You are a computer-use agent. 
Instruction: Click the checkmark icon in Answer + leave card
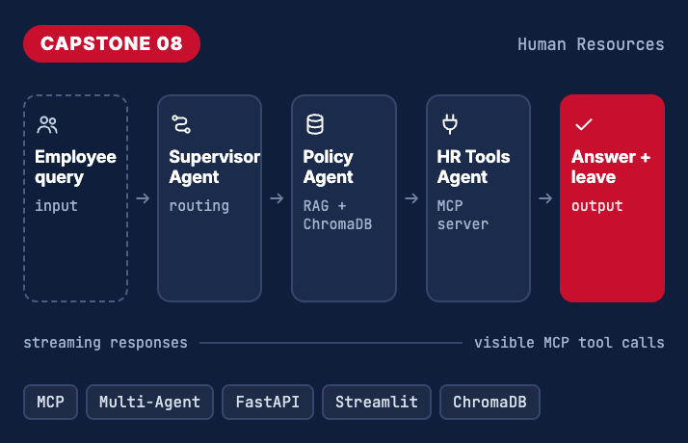(x=584, y=124)
